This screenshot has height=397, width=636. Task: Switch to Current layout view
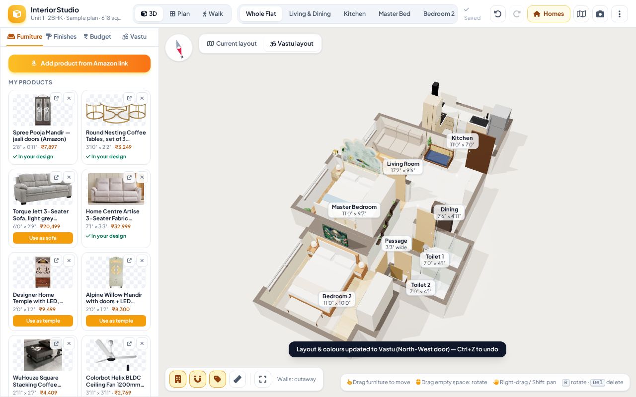pyautogui.click(x=232, y=44)
